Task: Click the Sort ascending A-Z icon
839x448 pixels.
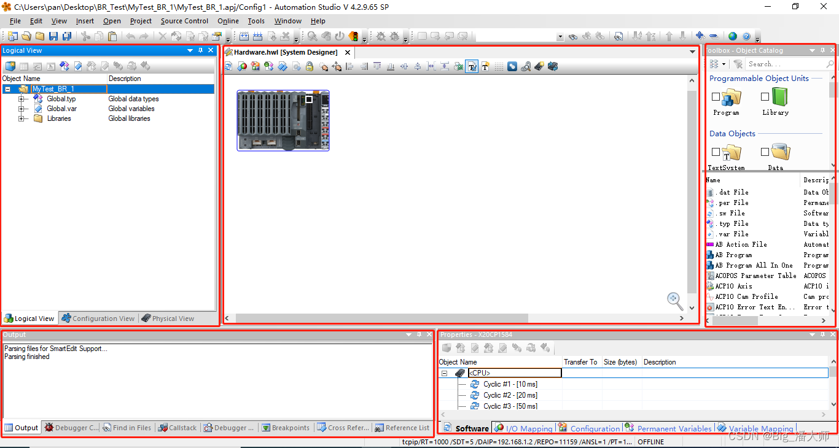Action: click(637, 36)
